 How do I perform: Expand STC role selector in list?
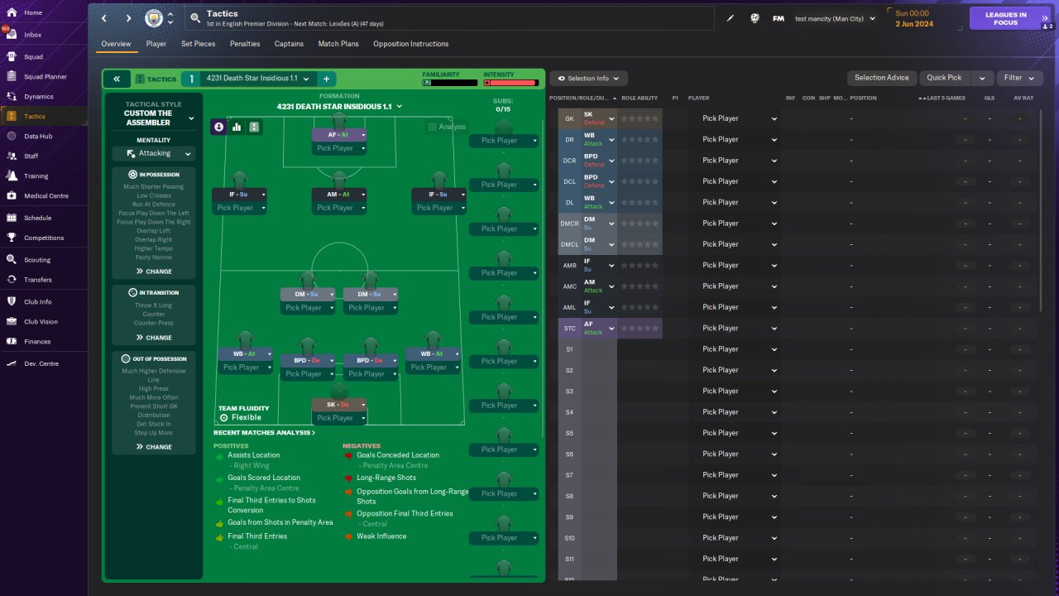[x=611, y=328]
